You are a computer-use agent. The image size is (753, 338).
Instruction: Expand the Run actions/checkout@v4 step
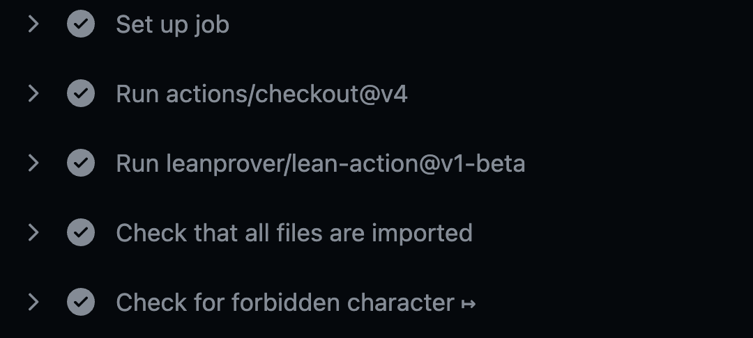33,93
